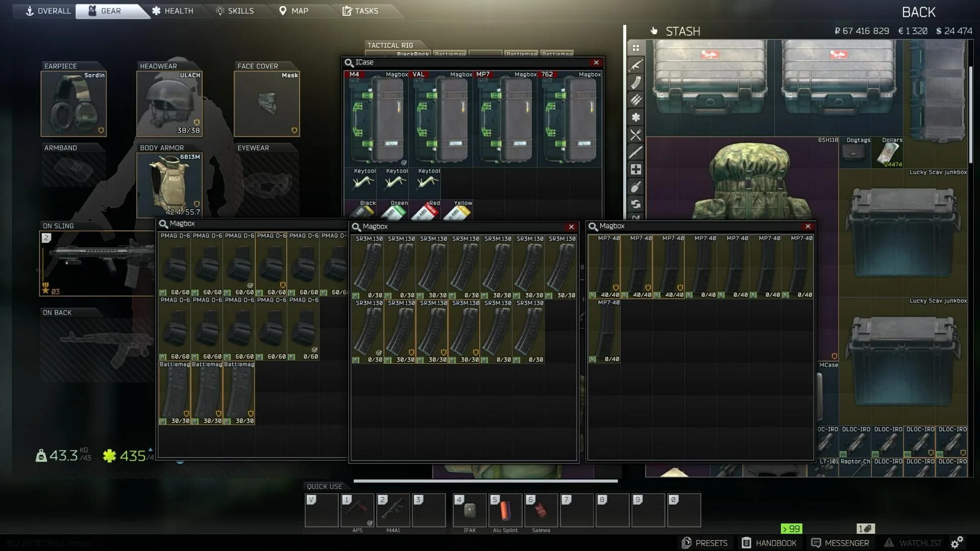Screen dimensions: 980x551
Task: Open the Tasks tab
Action: (360, 11)
